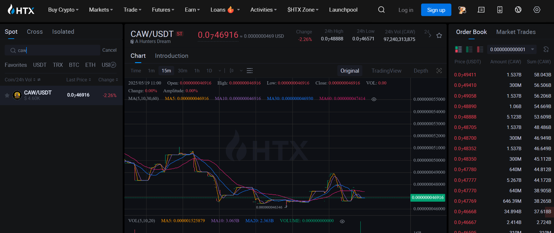Viewport: 554px width, 233px height.
Task: Open the hexagon settings icon
Action: (x=537, y=10)
